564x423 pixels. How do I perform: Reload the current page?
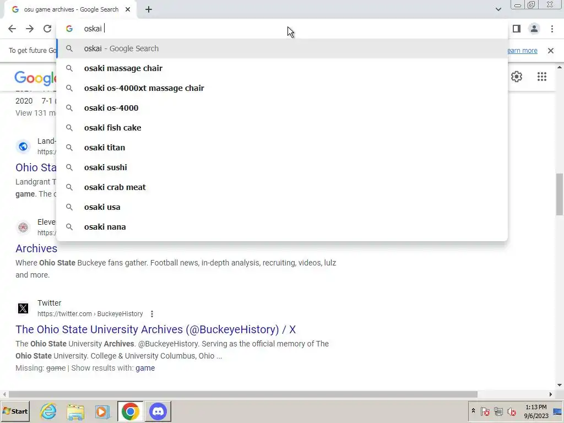[47, 29]
